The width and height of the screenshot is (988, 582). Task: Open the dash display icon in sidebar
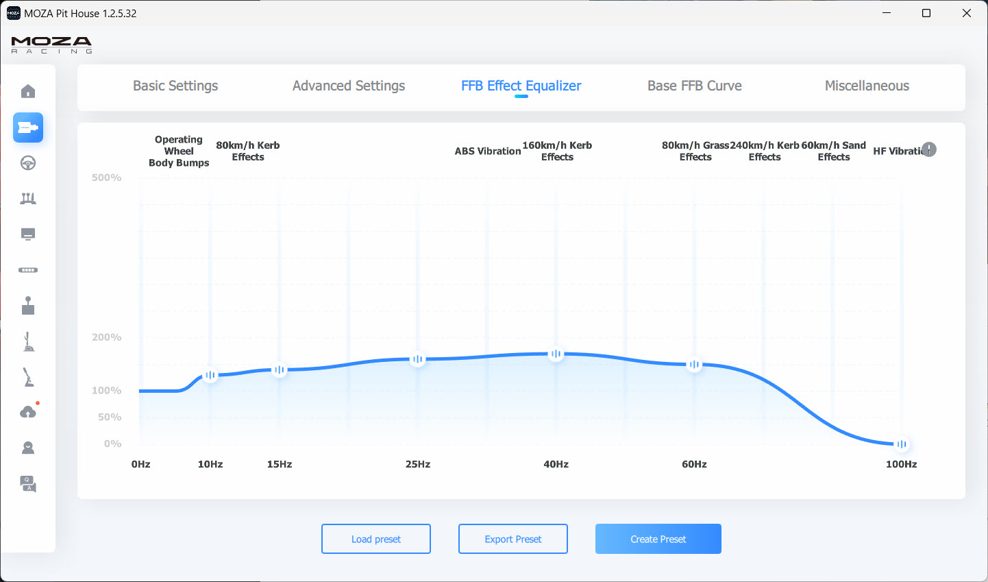28,234
